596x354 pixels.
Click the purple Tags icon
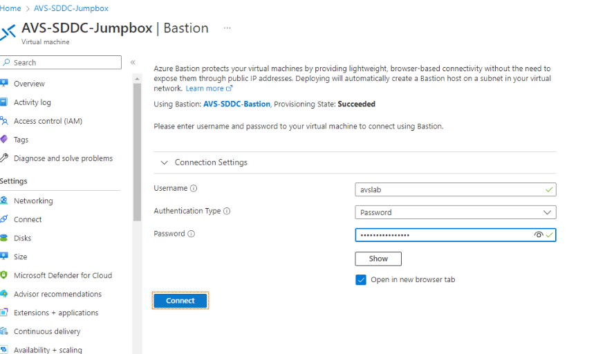(4, 140)
